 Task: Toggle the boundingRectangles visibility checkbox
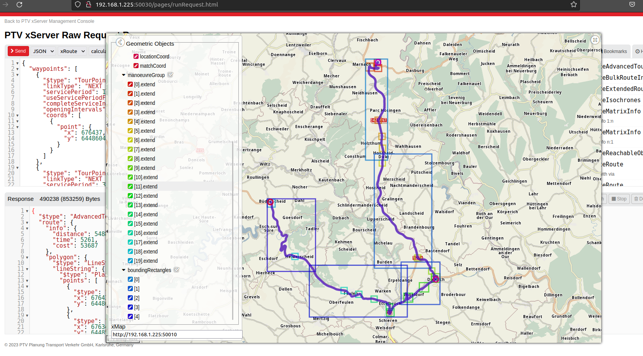(176, 270)
